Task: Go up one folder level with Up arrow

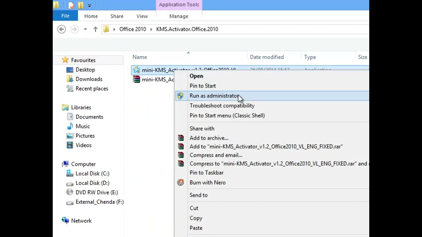Action: click(95, 29)
